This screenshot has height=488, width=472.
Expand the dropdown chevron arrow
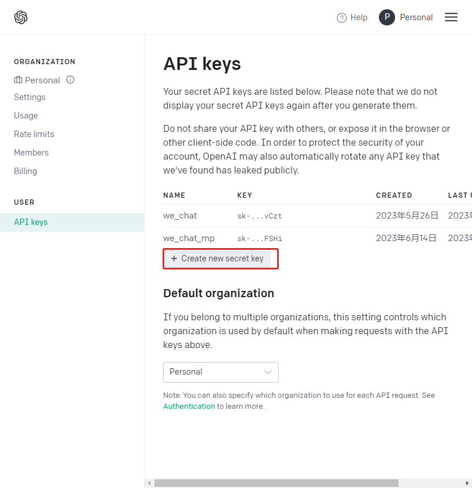(268, 372)
